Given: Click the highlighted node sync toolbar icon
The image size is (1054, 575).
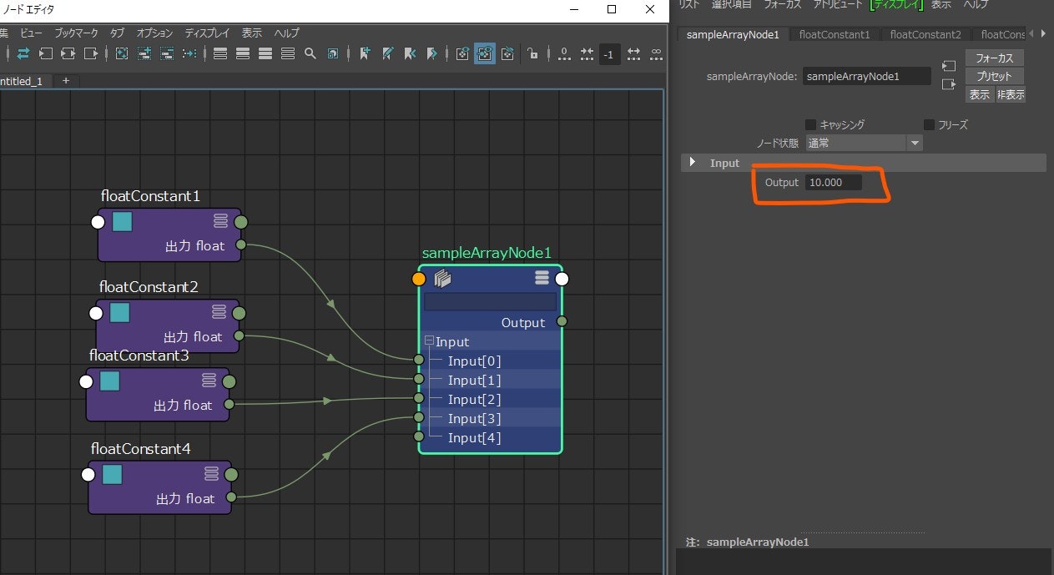Looking at the screenshot, I should 485,53.
